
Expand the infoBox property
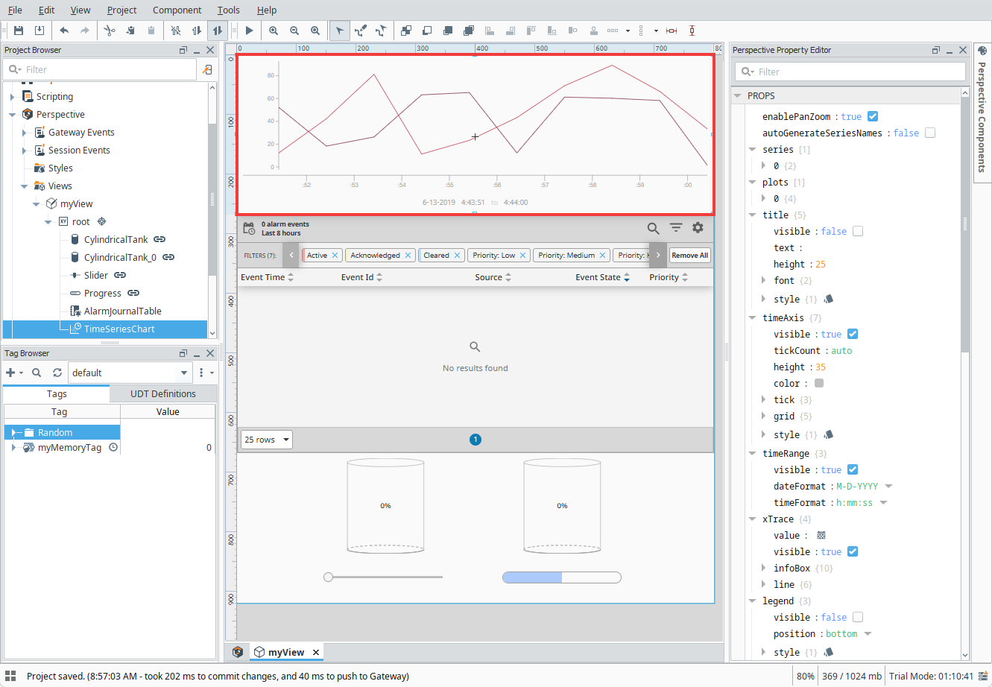tap(764, 568)
